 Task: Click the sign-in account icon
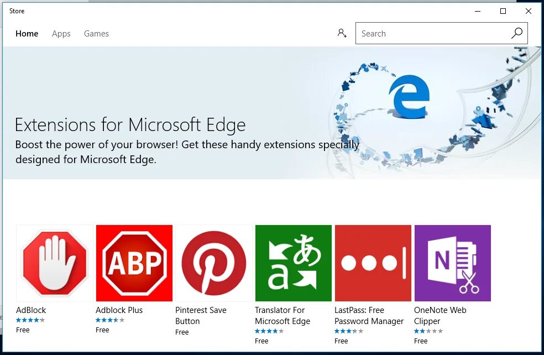click(x=342, y=33)
